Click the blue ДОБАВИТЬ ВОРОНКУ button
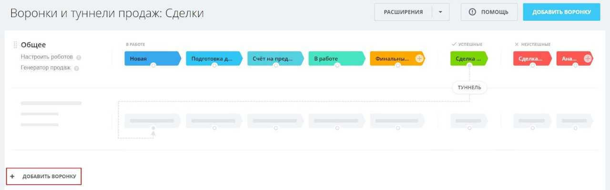 coord(561,12)
